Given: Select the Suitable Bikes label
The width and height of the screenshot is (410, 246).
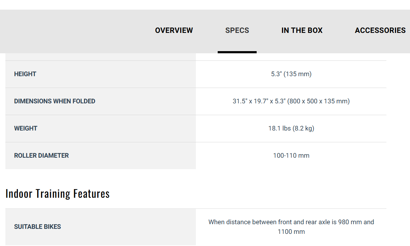Looking at the screenshot, I should point(38,227).
